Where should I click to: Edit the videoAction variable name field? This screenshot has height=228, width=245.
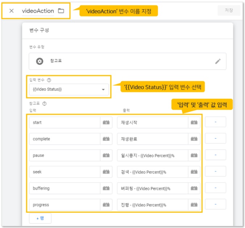(38, 11)
